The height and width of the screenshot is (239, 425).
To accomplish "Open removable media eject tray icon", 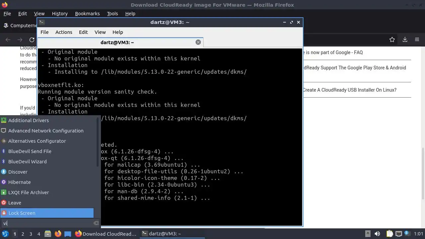I will click(368, 234).
